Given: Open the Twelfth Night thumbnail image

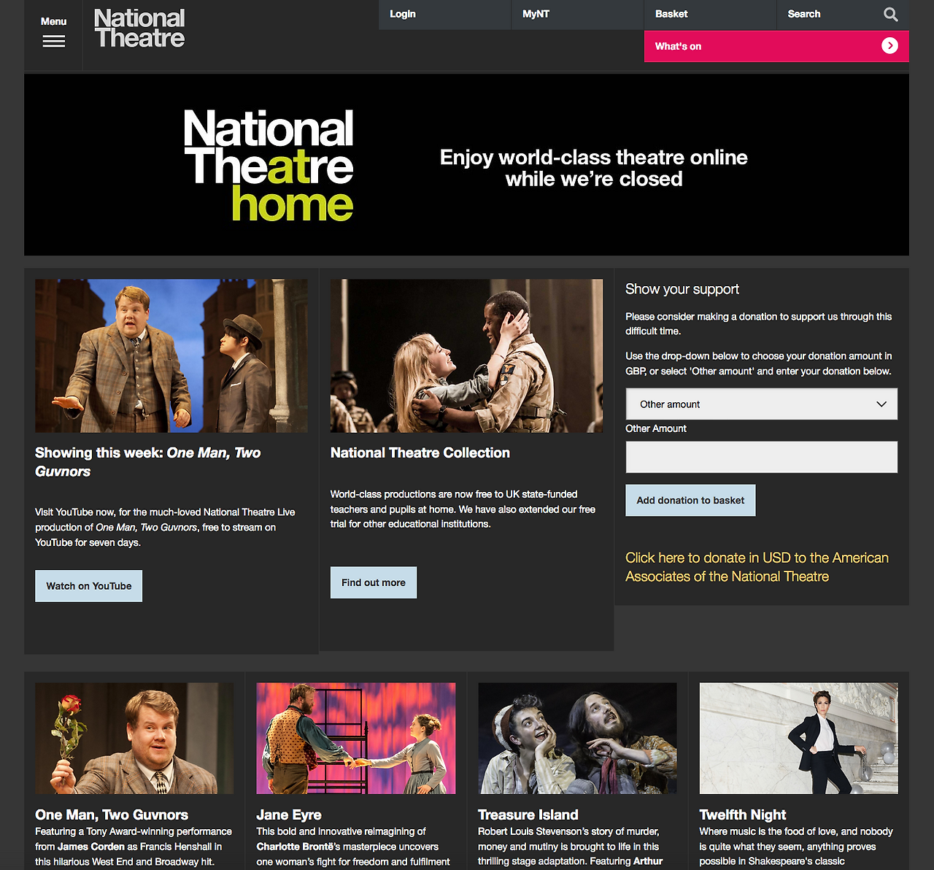Looking at the screenshot, I should [799, 739].
